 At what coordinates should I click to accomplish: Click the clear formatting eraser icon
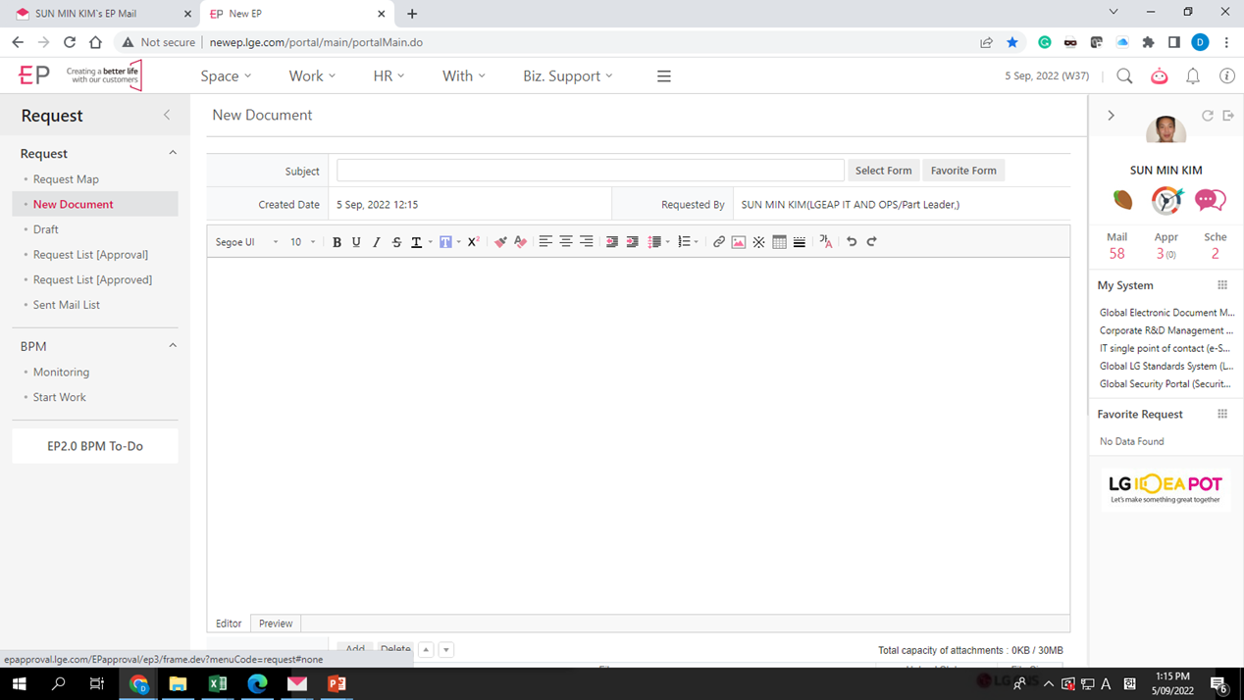(x=520, y=242)
